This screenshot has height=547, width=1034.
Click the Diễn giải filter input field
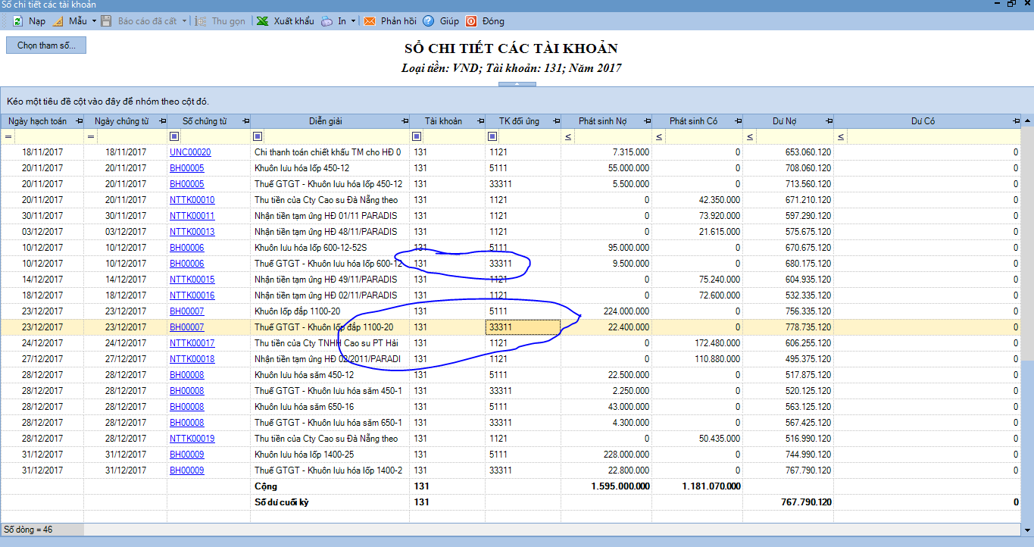pyautogui.click(x=335, y=136)
